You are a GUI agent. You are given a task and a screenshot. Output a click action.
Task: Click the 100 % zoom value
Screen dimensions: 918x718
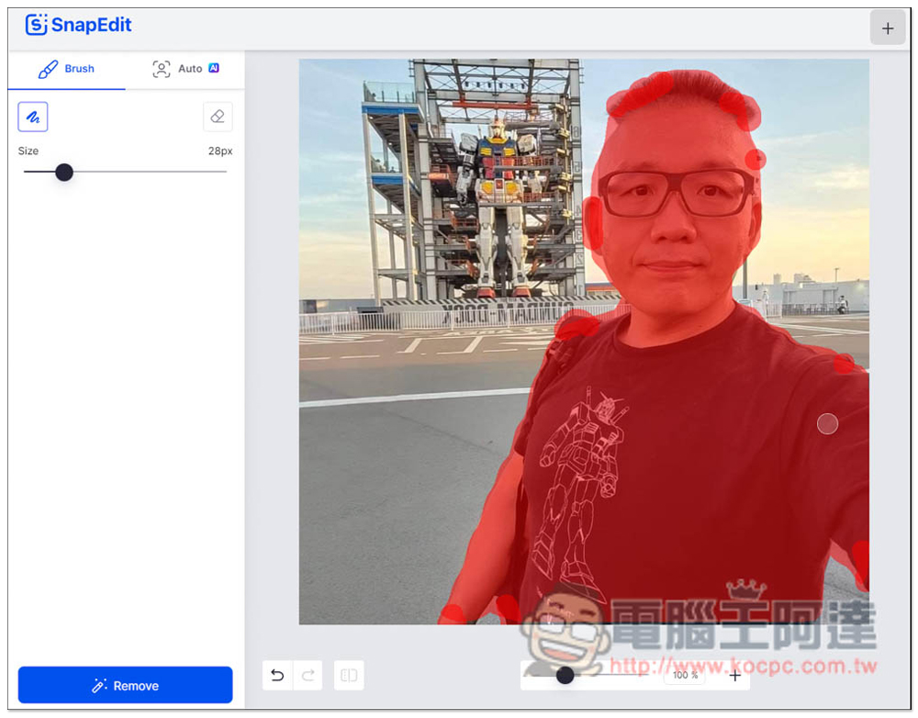pos(685,675)
